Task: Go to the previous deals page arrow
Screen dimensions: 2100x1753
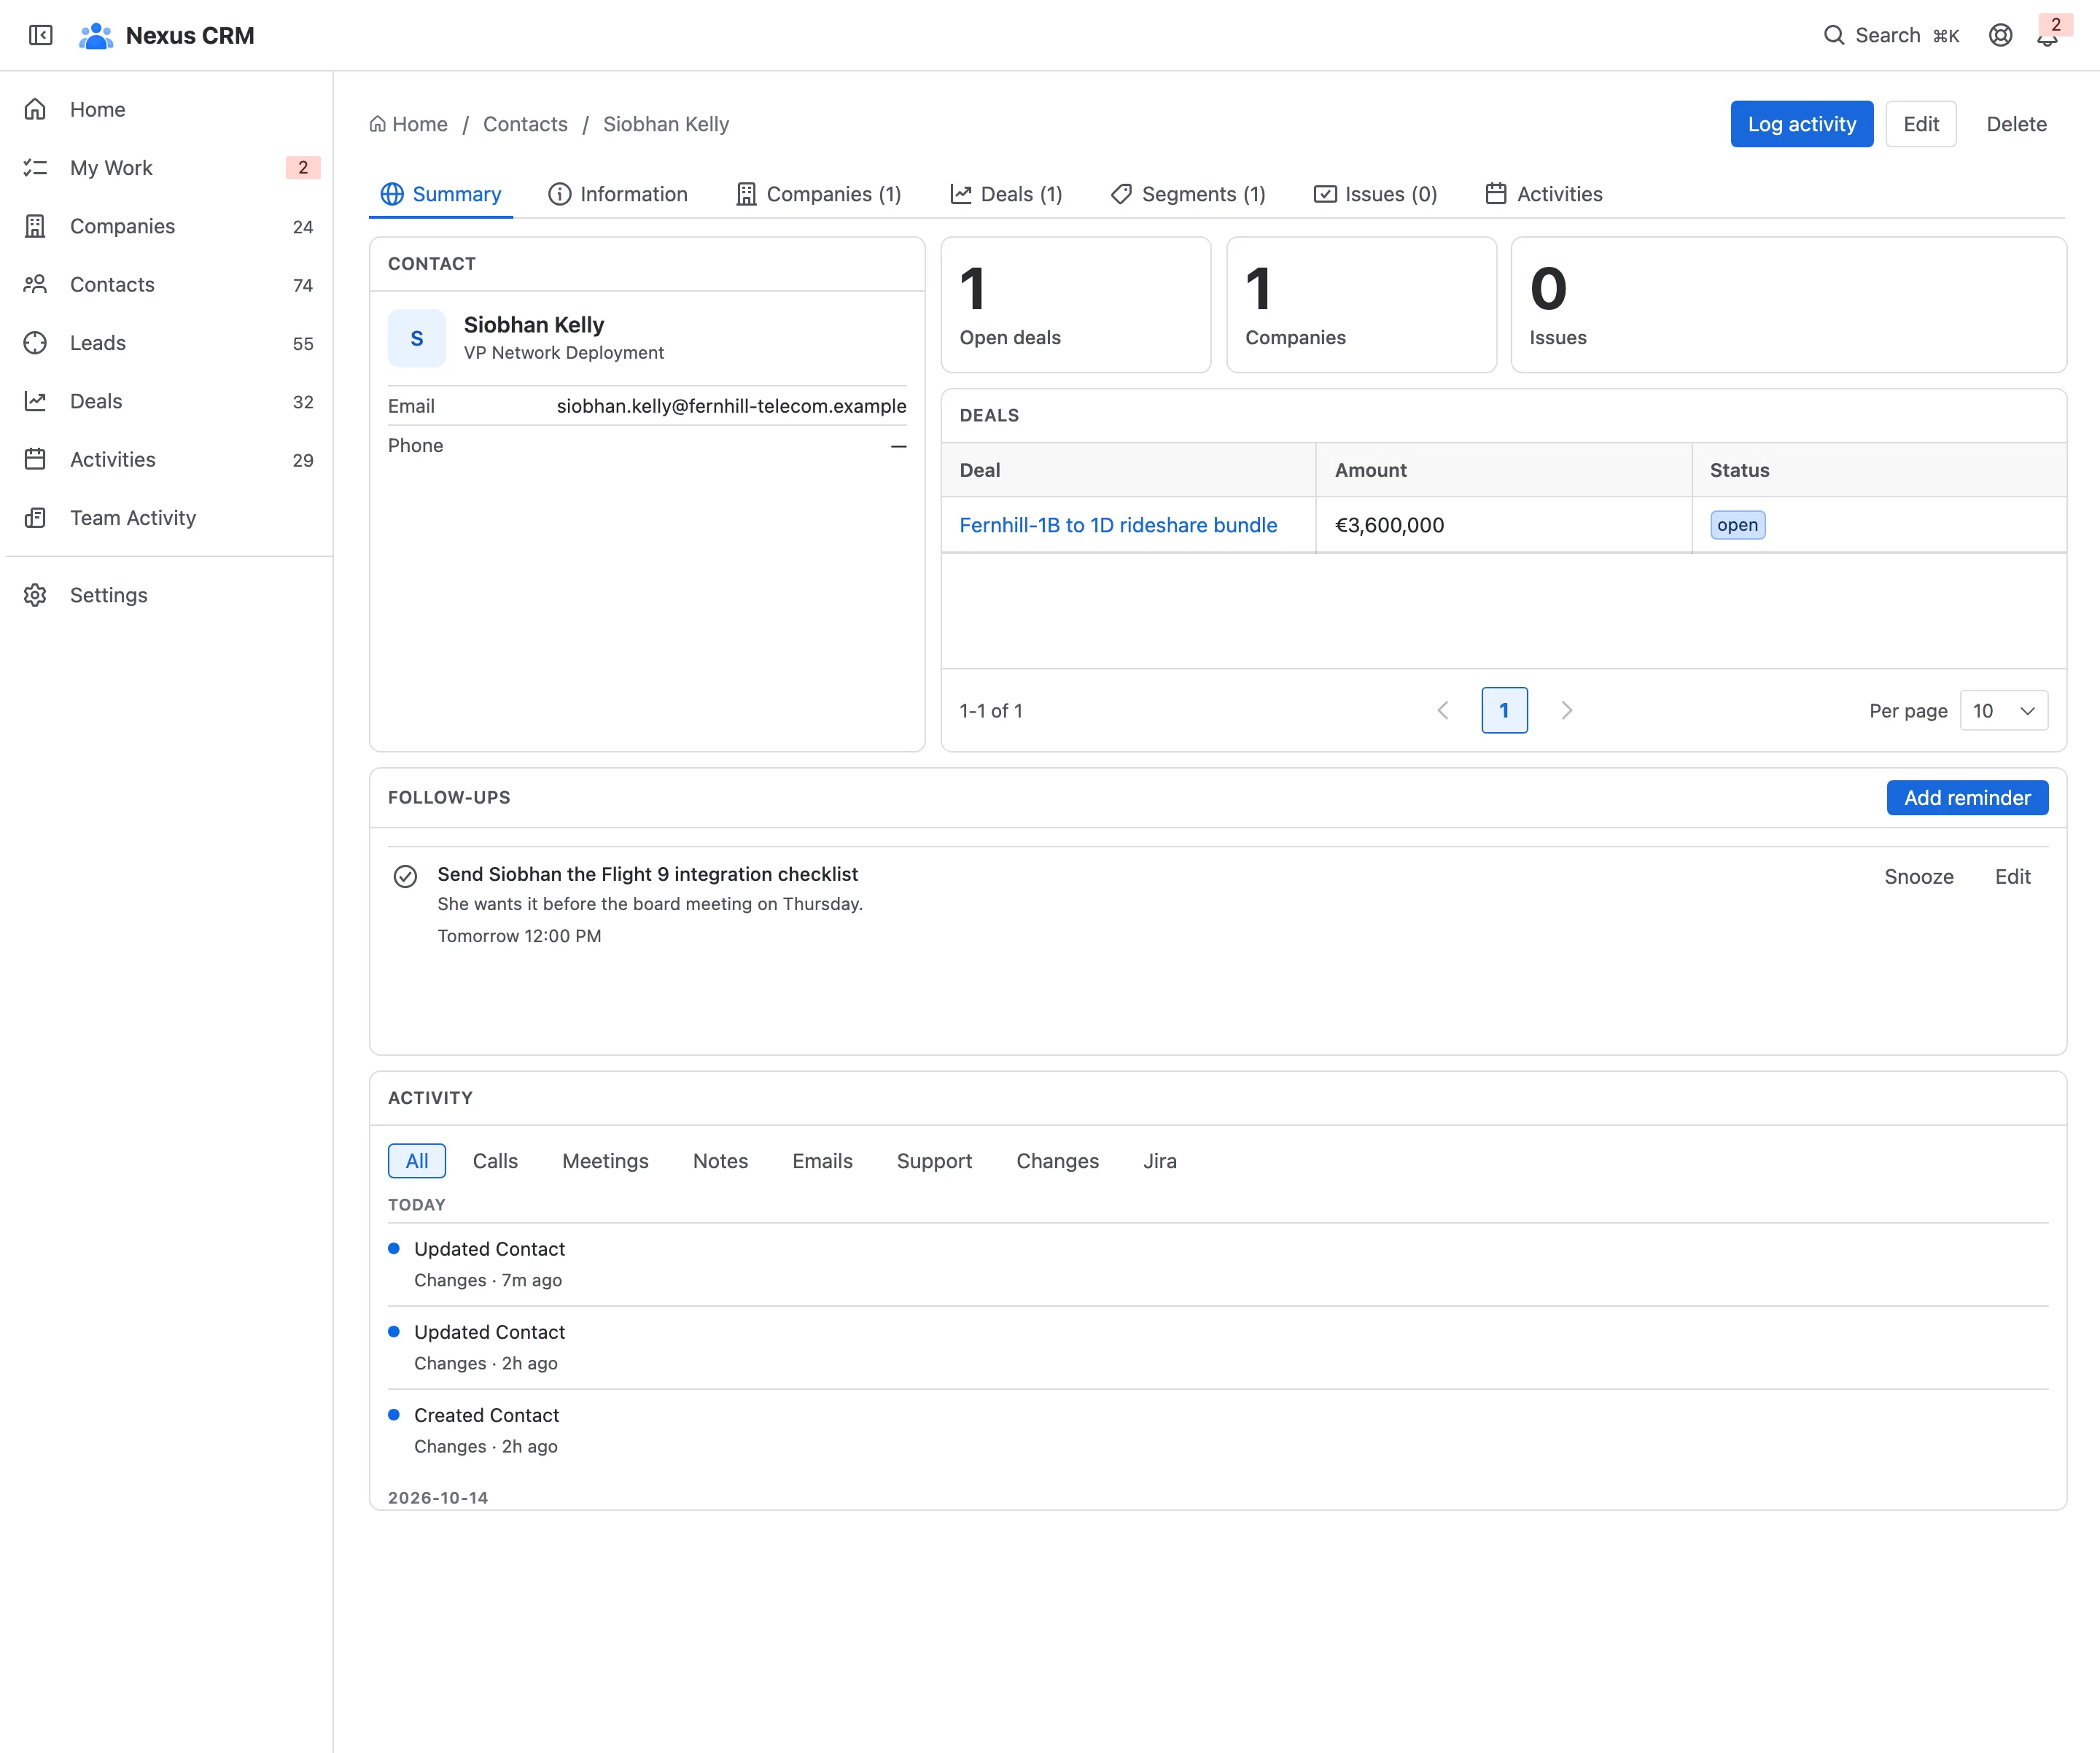Action: [1443, 710]
